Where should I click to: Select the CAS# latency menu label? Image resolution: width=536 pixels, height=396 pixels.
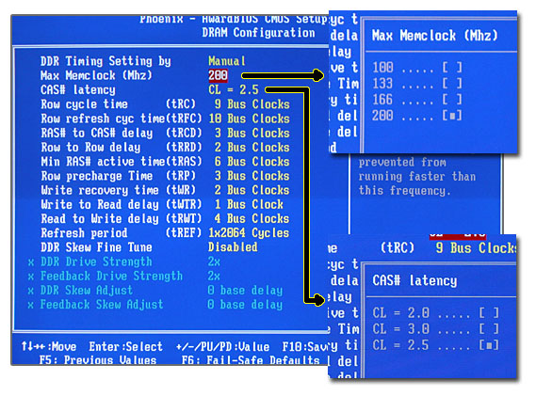pyautogui.click(x=78, y=89)
